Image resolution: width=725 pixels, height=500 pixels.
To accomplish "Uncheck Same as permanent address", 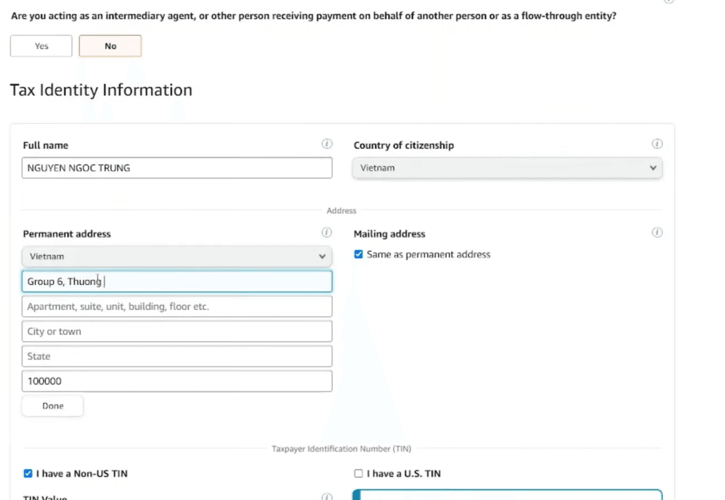I will click(358, 254).
